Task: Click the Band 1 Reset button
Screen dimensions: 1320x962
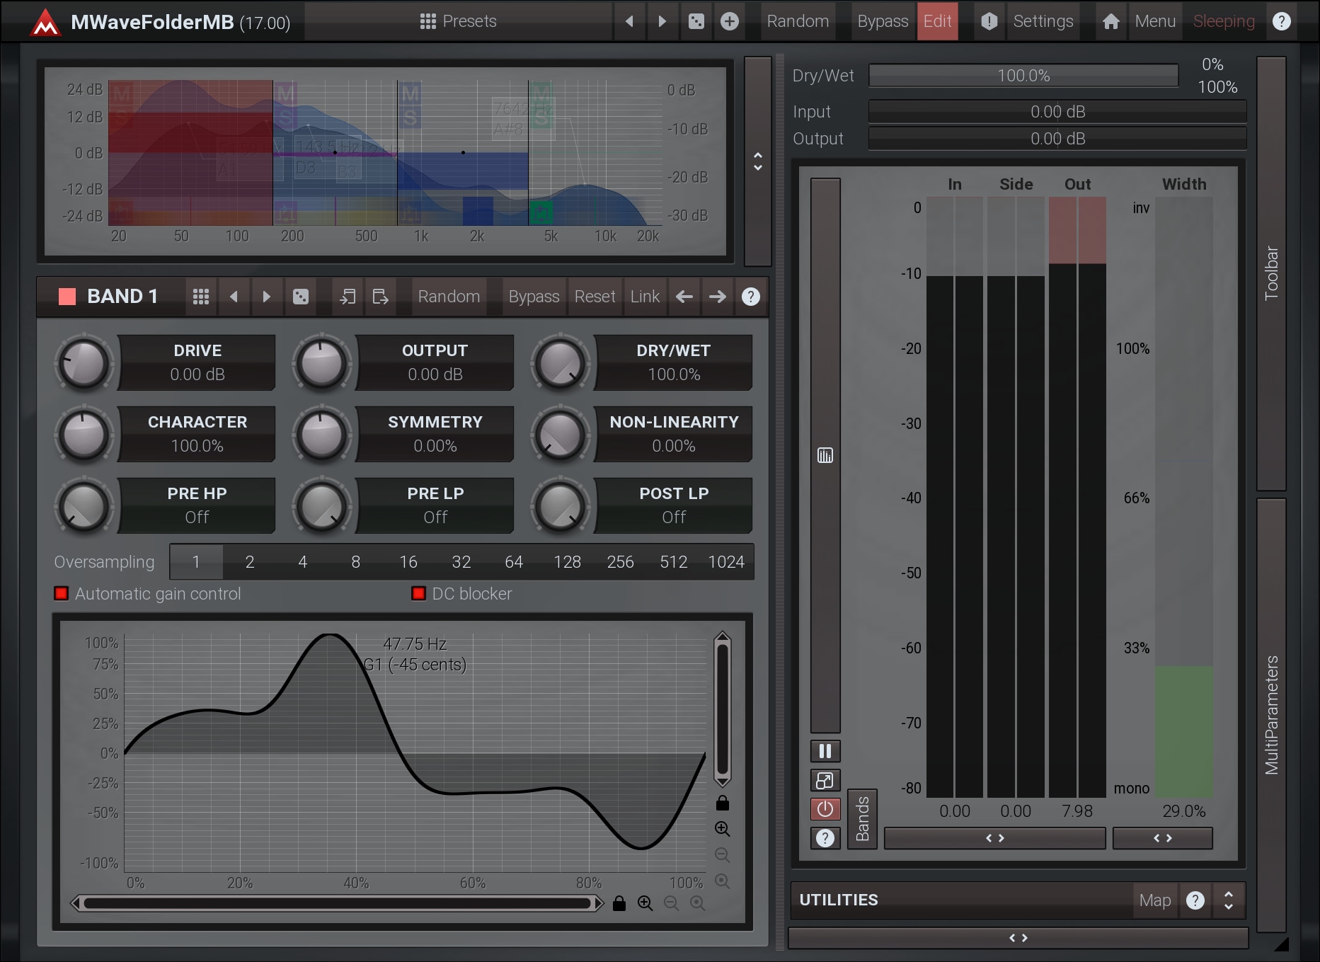Action: [595, 297]
